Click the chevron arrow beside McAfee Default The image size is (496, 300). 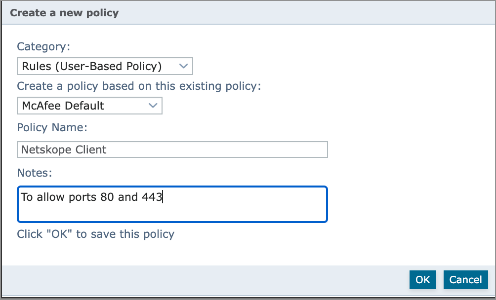[153, 106]
